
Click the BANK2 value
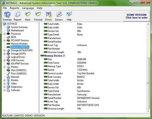[x=81, y=77]
